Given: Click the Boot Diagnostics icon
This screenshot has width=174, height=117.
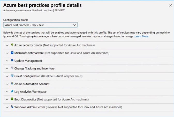Looking at the screenshot, I should (12, 99).
